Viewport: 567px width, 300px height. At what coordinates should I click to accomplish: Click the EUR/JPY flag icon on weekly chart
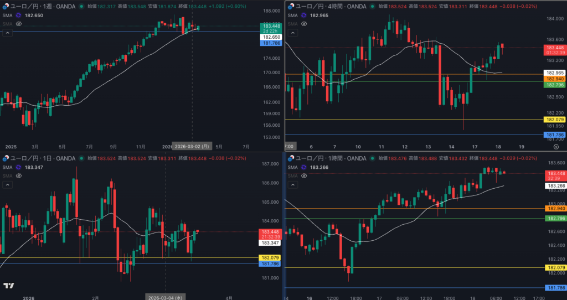coord(6,6)
